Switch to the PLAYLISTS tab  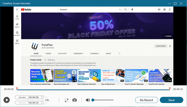[x=62, y=53]
